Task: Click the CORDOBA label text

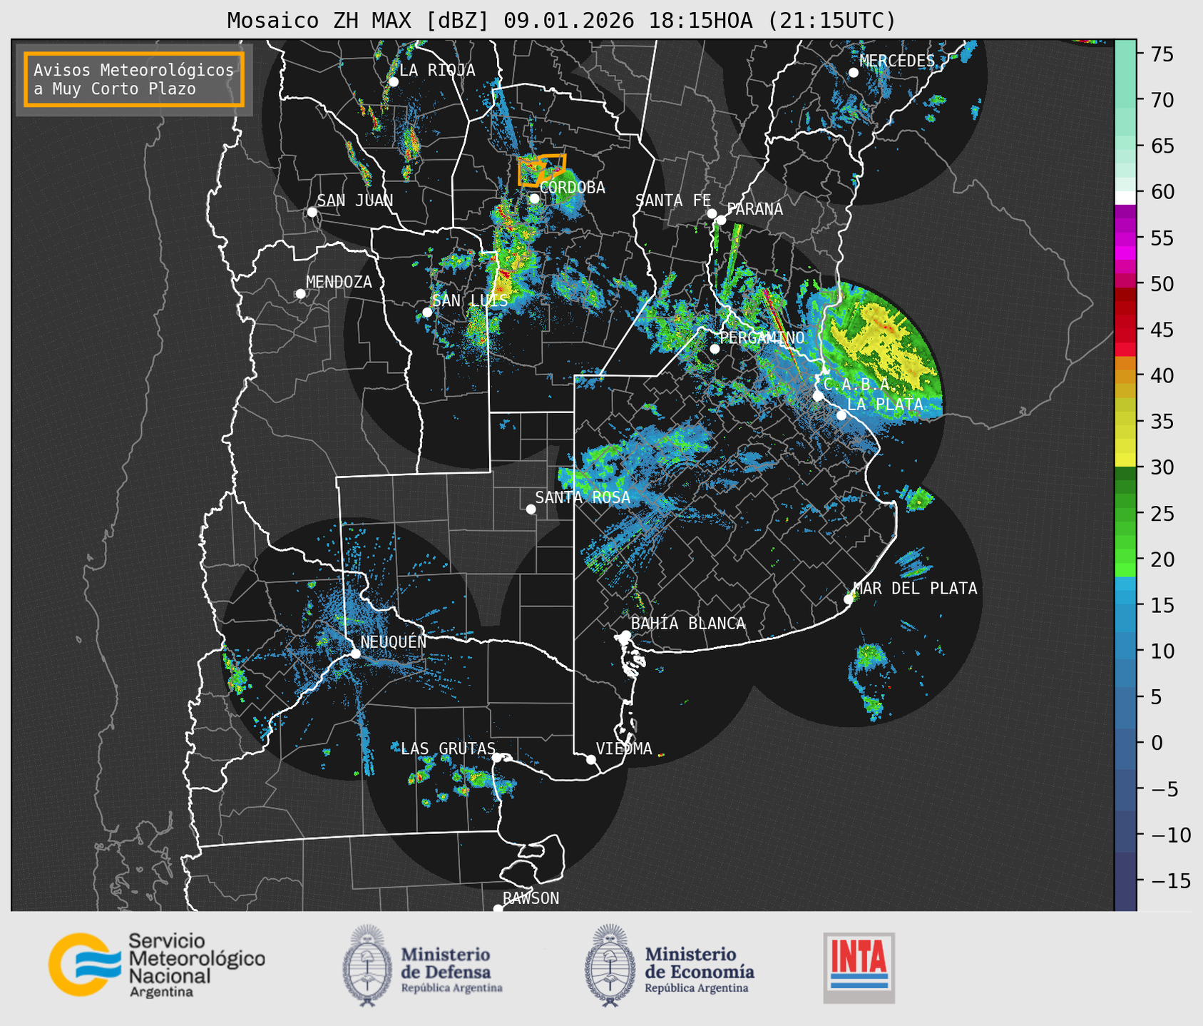Action: (573, 188)
